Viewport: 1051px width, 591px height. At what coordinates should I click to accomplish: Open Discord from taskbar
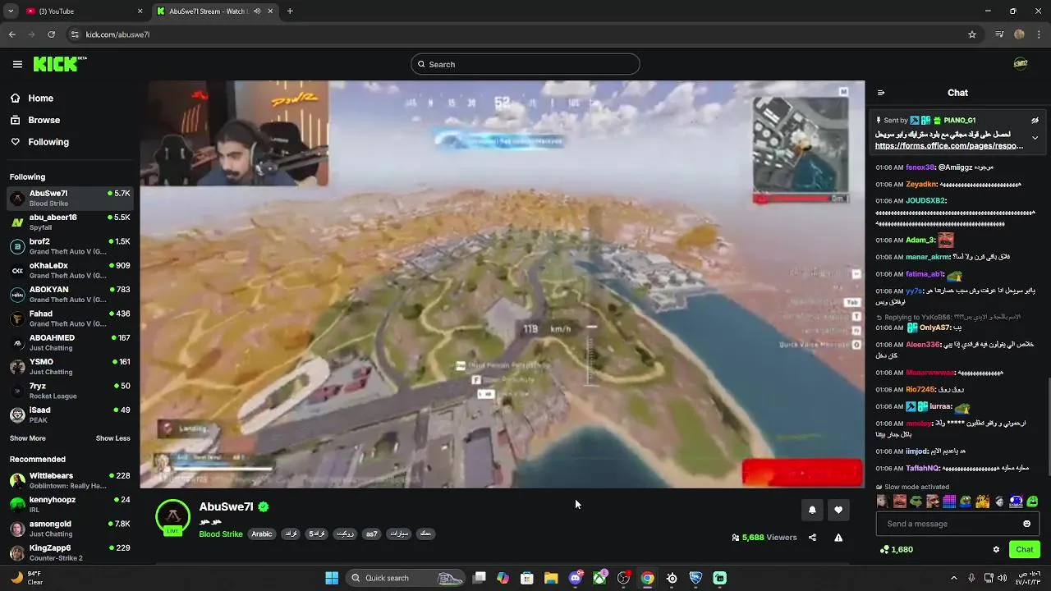[x=576, y=578]
